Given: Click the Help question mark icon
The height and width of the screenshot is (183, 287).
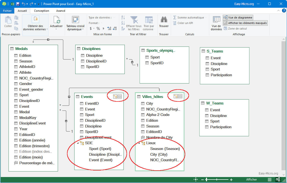Looking at the screenshot, I should [x=284, y=10].
